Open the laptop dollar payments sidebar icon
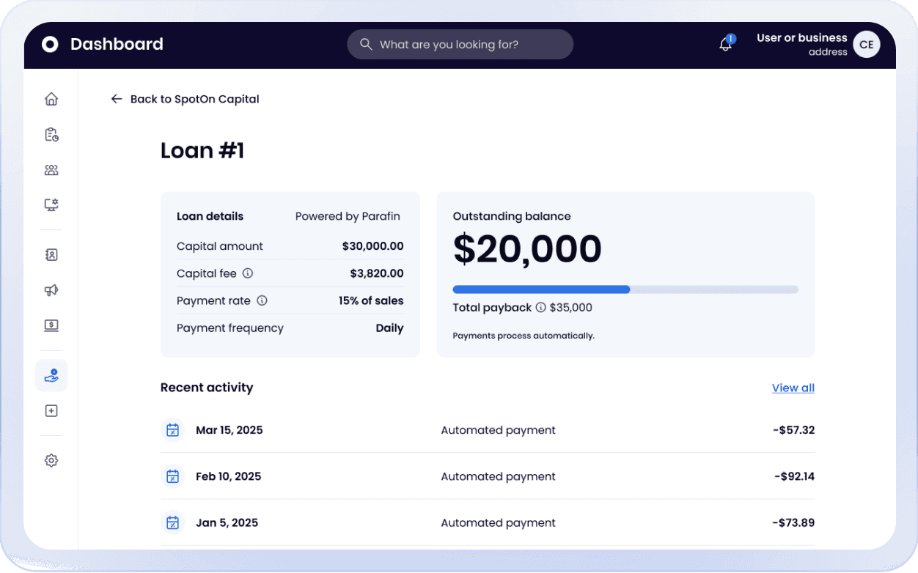The width and height of the screenshot is (918, 573). coord(51,325)
